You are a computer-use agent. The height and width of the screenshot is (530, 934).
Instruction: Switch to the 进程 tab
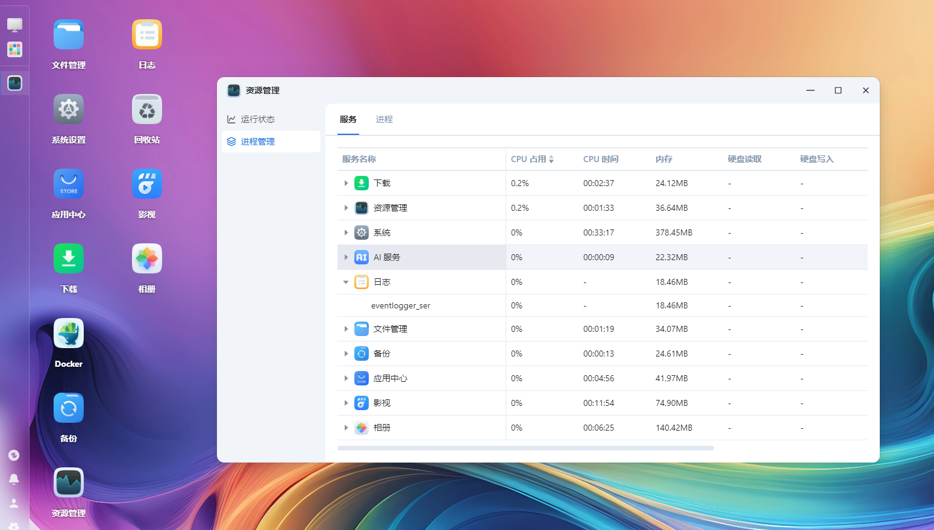click(384, 119)
